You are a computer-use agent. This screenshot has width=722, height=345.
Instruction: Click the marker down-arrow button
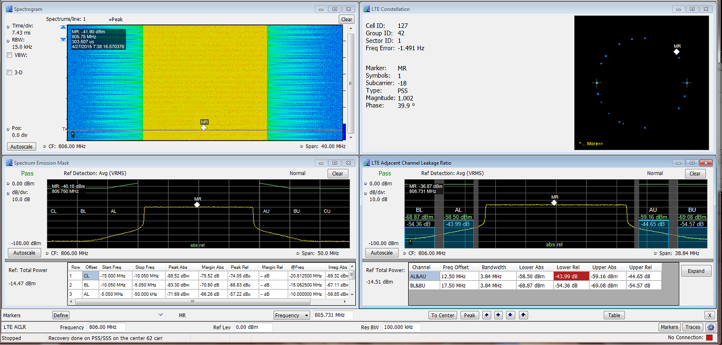(x=511, y=315)
